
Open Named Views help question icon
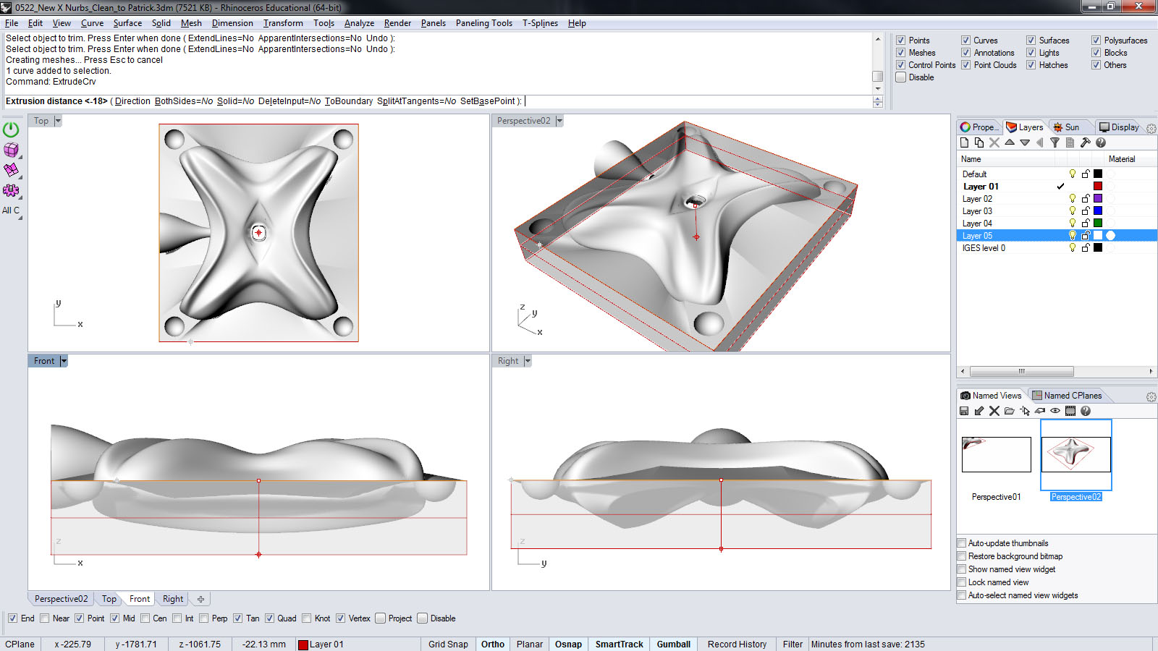[x=1086, y=411]
